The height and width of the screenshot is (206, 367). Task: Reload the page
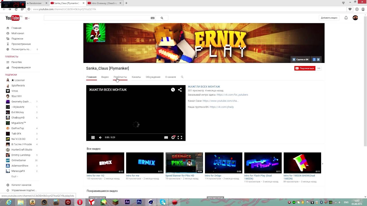(16, 9)
